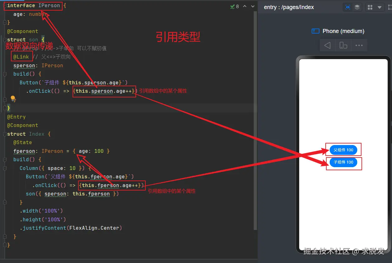Image resolution: width=392 pixels, height=263 pixels.
Task: Open the stacked layers icon in previewer toolbar
Action: tap(357, 7)
